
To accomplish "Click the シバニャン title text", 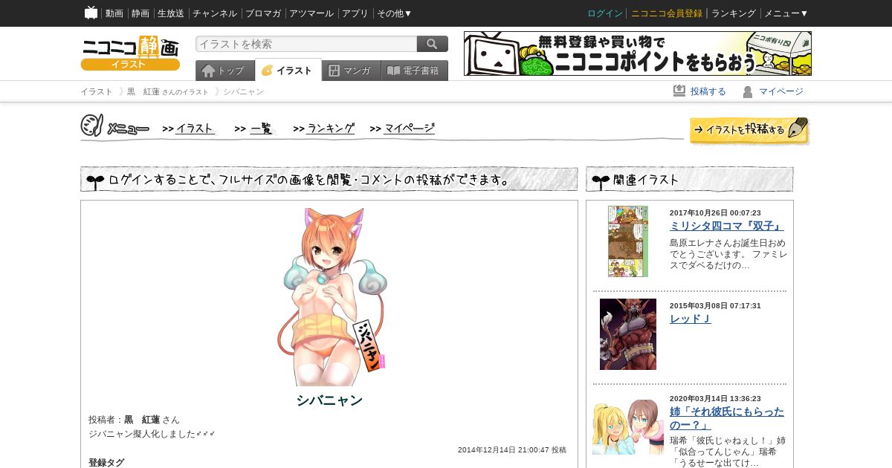I will [329, 400].
